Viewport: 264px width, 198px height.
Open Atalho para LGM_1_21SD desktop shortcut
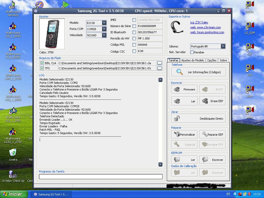(x=13, y=72)
